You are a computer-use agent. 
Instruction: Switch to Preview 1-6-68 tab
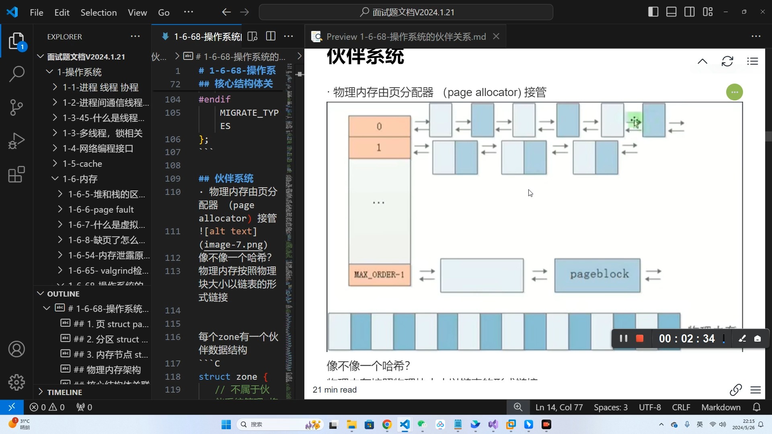coord(406,37)
